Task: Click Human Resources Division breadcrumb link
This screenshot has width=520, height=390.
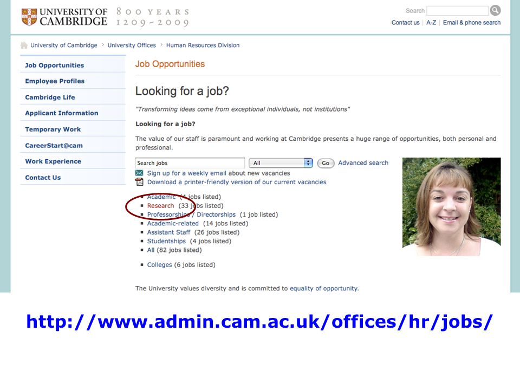Action: (203, 45)
